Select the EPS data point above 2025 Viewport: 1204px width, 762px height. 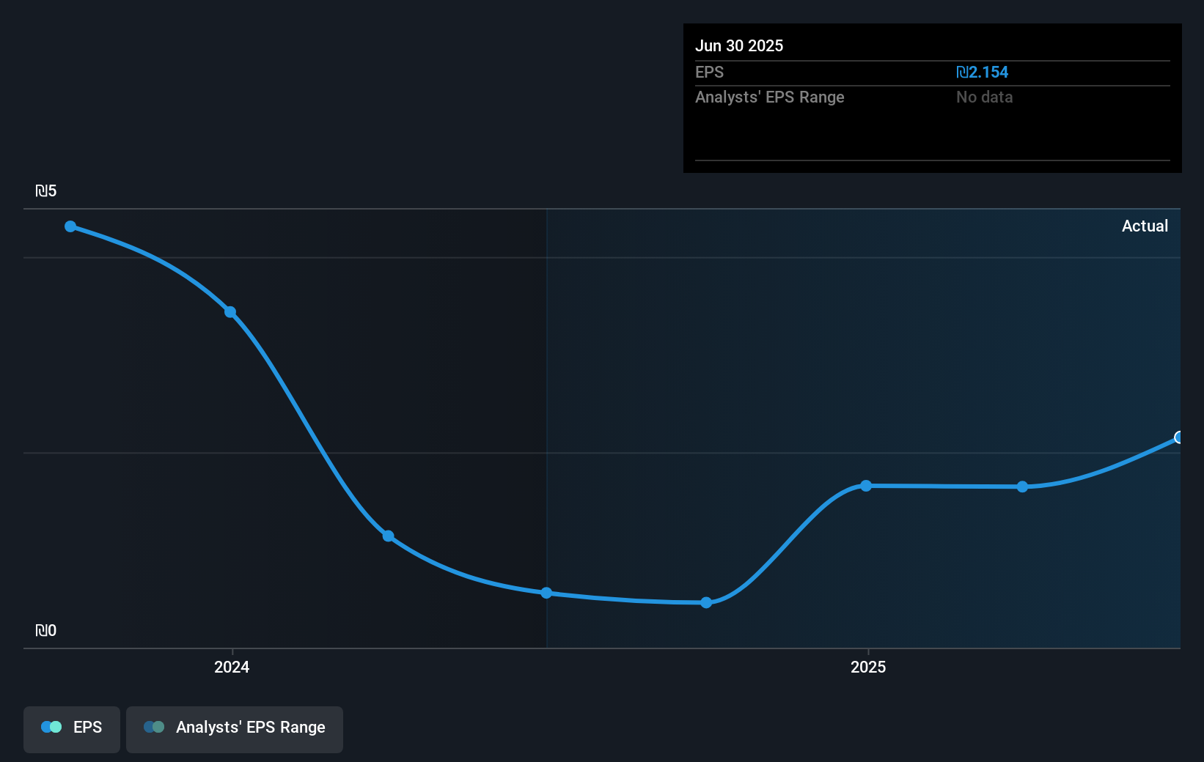[x=866, y=486]
